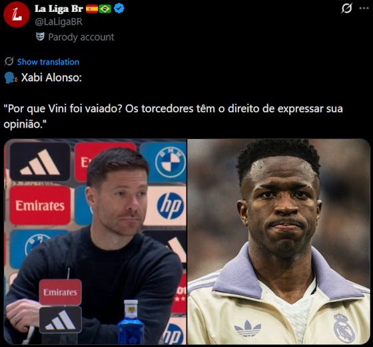Click the Spain flag emoji in name
This screenshot has height=347, width=373.
(92, 9)
